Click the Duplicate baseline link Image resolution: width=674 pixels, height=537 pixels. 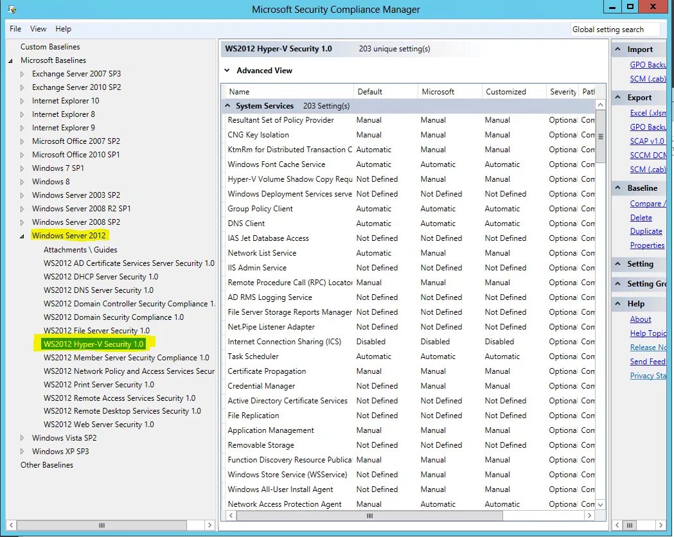(x=646, y=231)
